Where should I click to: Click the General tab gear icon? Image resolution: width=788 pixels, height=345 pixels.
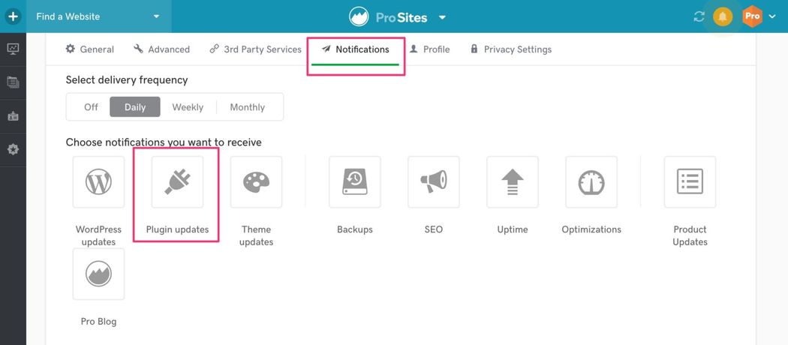click(x=71, y=49)
